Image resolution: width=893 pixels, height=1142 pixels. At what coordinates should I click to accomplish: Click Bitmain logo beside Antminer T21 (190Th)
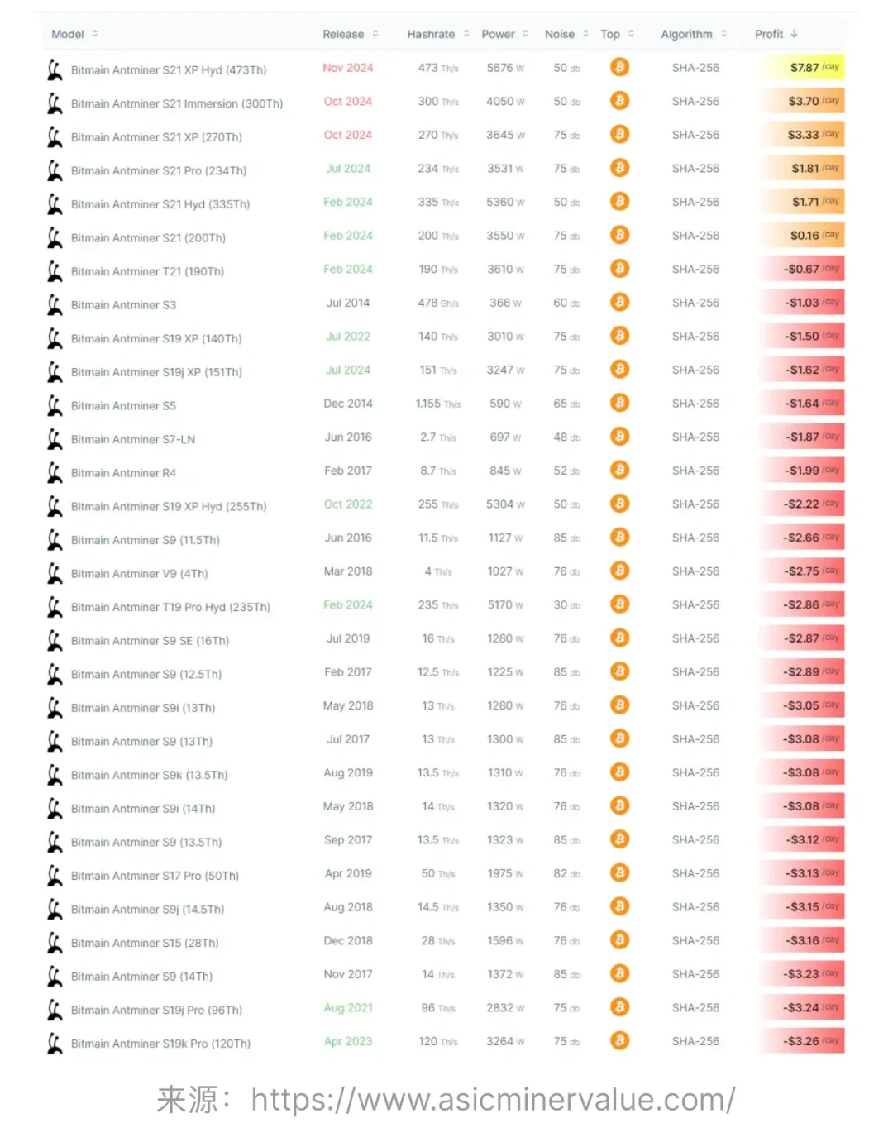55,271
